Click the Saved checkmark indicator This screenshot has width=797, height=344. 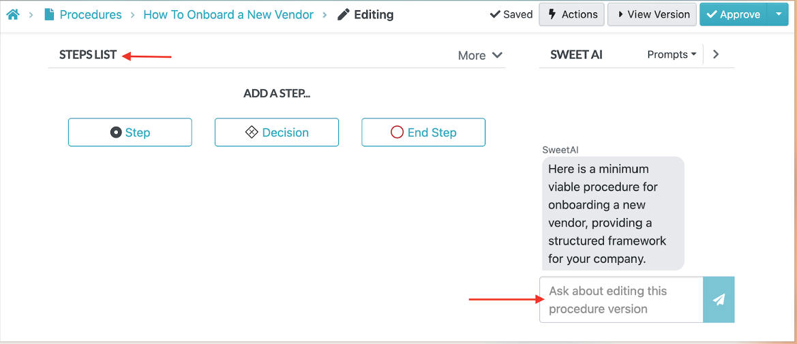(x=511, y=14)
